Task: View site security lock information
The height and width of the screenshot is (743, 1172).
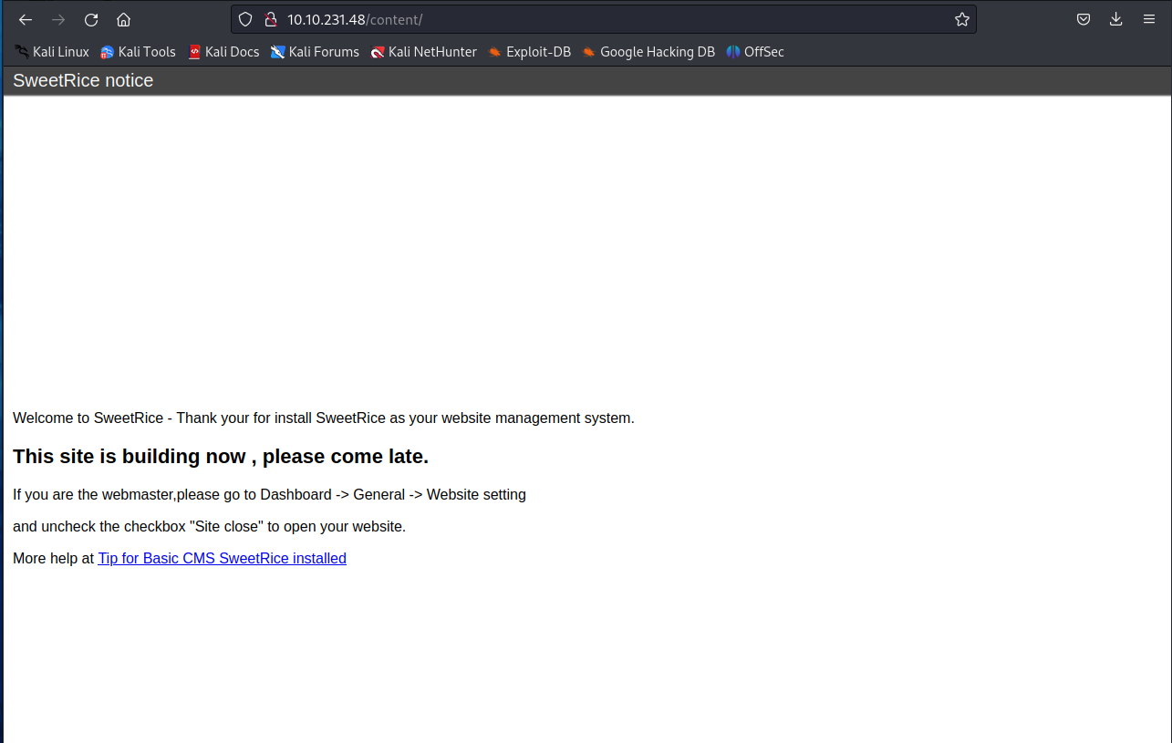Action: point(270,19)
